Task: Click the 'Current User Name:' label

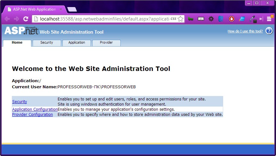Action: pos(35,87)
